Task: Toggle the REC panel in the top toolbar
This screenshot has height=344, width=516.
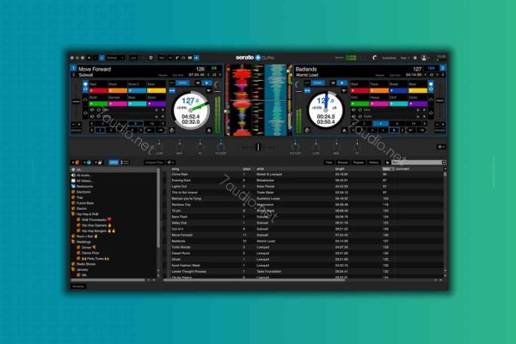Action: [x=162, y=58]
